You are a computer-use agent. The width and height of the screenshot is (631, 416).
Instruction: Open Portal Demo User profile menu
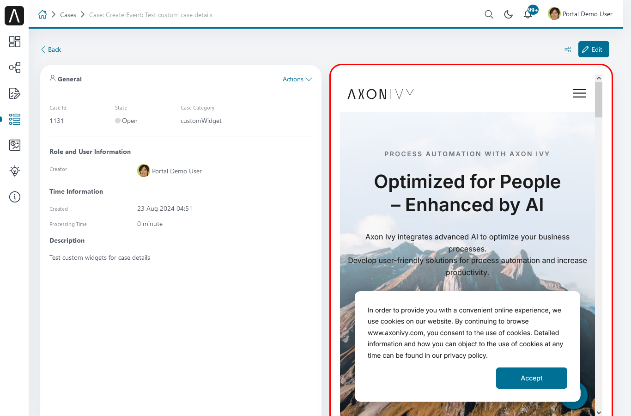(580, 14)
